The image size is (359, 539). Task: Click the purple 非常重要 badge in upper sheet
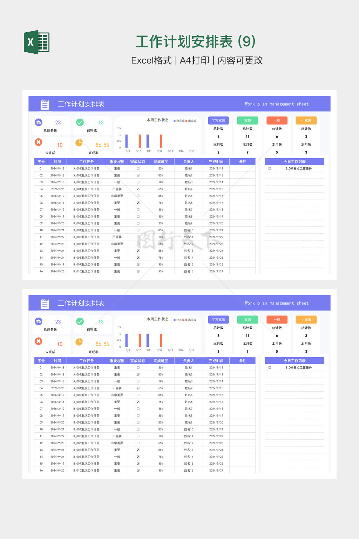pyautogui.click(x=218, y=120)
